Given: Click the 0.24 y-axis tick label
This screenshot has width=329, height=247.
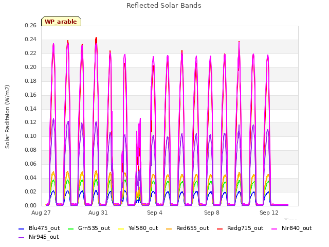Looking at the screenshot, I should coord(31,39).
